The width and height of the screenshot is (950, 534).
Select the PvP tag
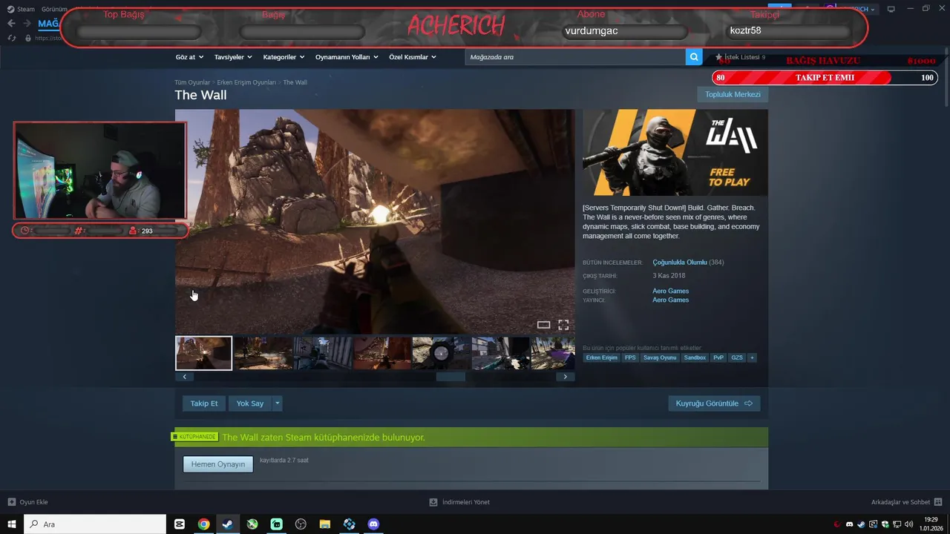click(718, 357)
